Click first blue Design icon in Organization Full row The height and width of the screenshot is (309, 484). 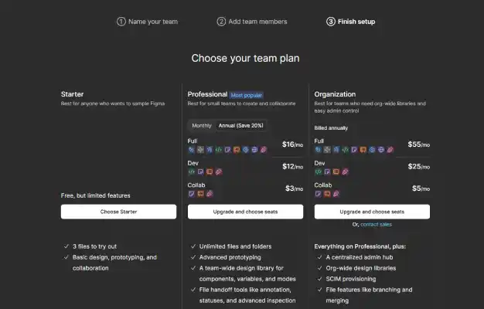[x=319, y=150]
